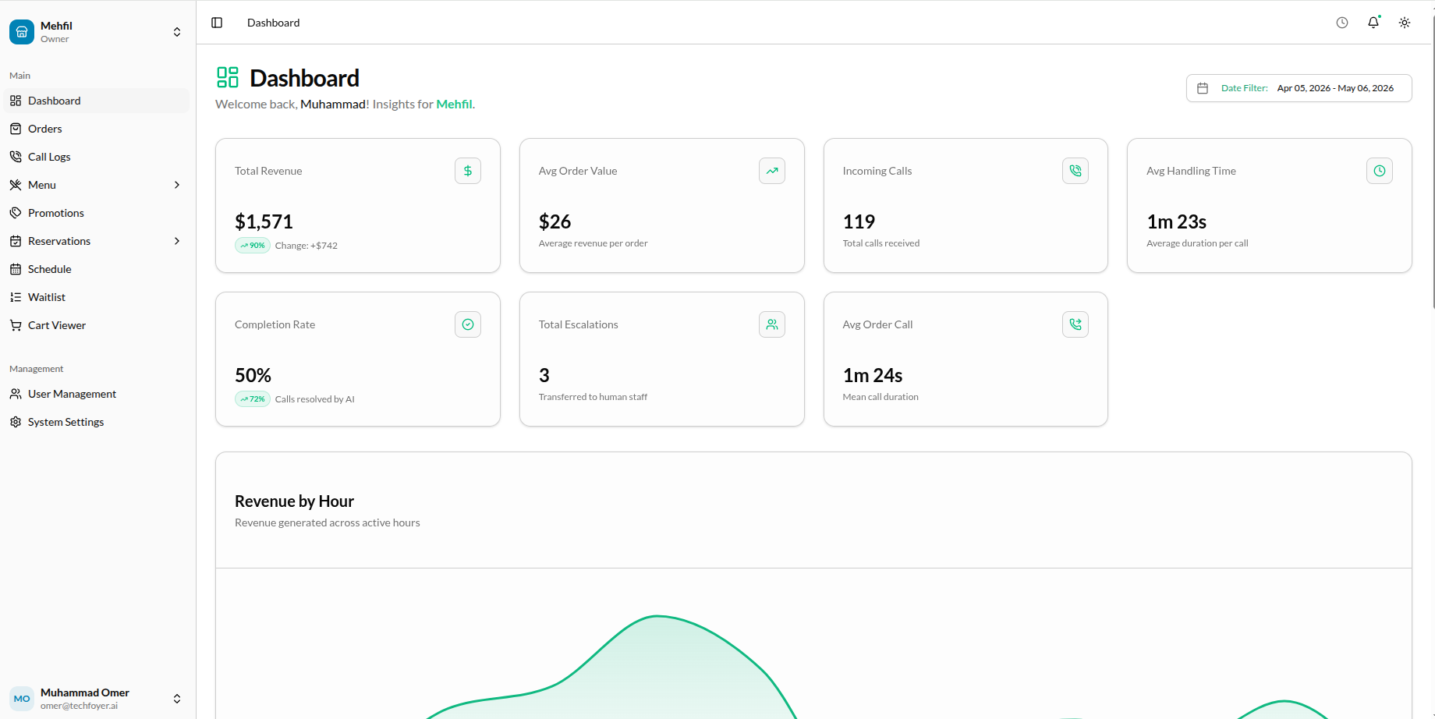Click the dollar icon on Total Revenue card
Viewport: 1435px width, 719px height.
468,171
